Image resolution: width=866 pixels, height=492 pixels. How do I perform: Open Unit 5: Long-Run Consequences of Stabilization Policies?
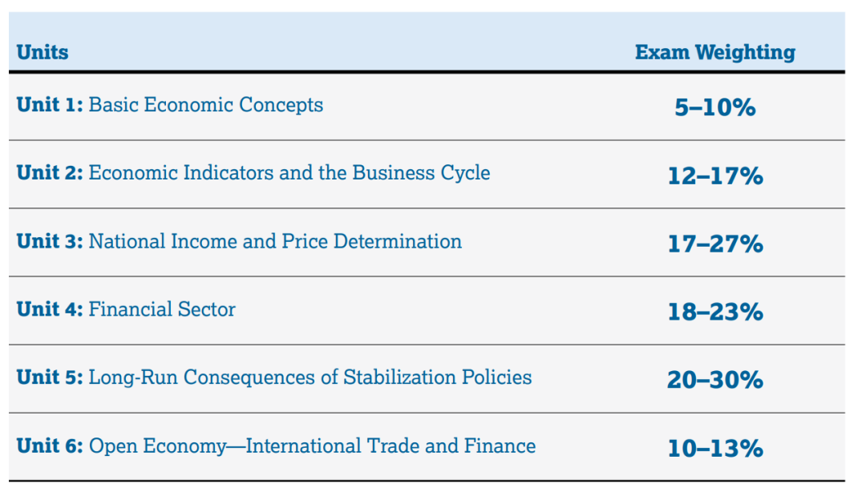(x=274, y=377)
